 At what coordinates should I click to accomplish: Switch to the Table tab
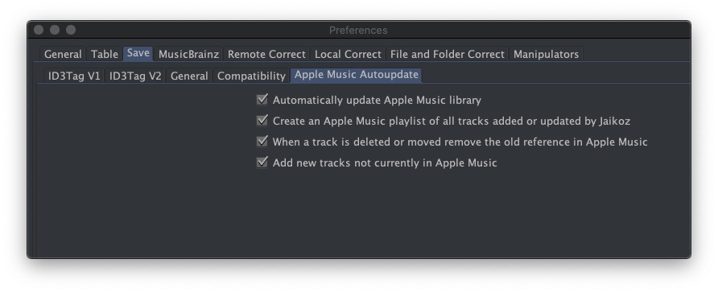(105, 54)
